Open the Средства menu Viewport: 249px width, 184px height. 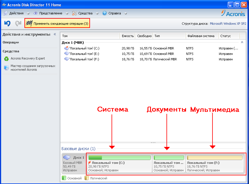click(85, 13)
